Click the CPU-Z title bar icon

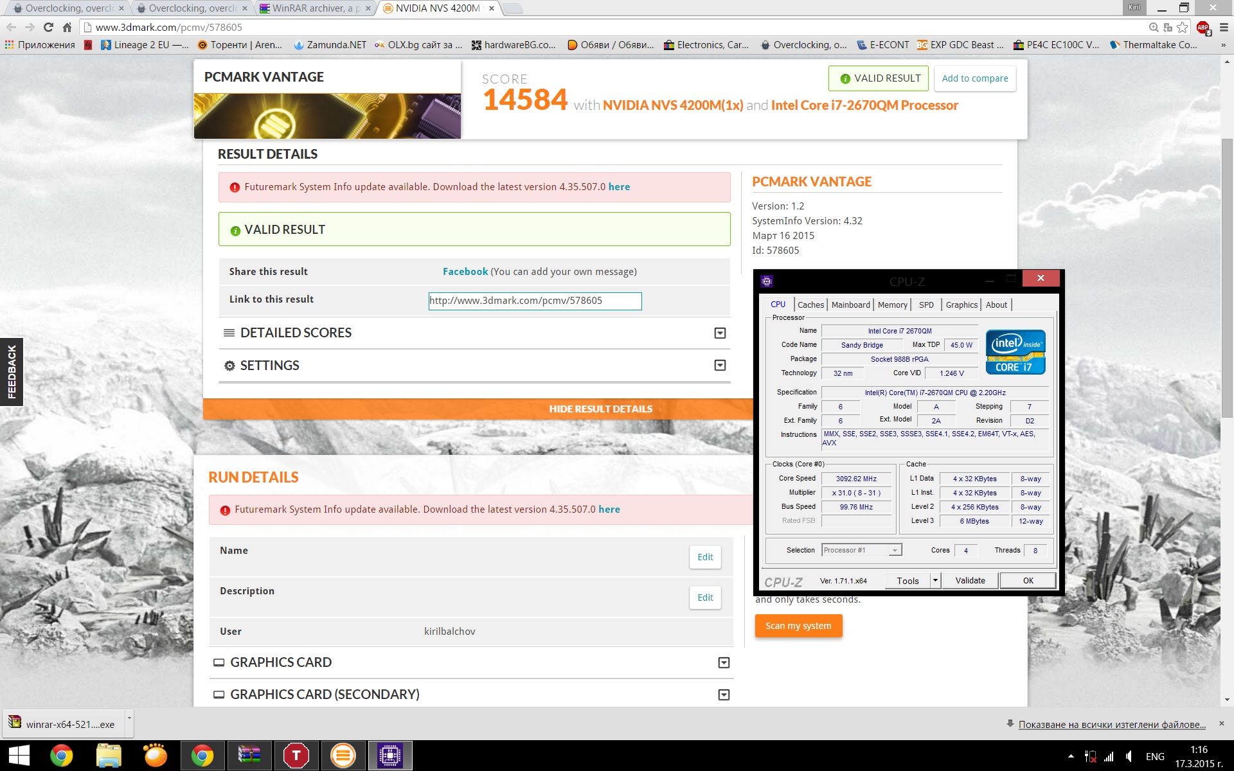[767, 281]
